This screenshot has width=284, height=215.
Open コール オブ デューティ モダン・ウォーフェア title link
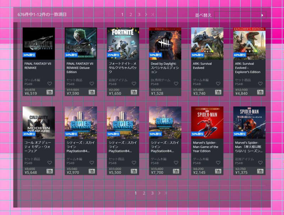pyautogui.click(x=38, y=147)
